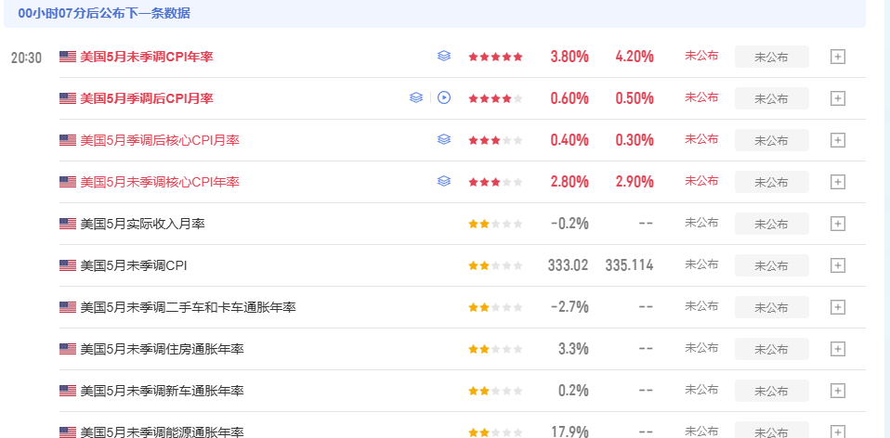Click 00小时07分后公布下一条数据 countdown banner
The width and height of the screenshot is (890, 438).
click(435, 14)
